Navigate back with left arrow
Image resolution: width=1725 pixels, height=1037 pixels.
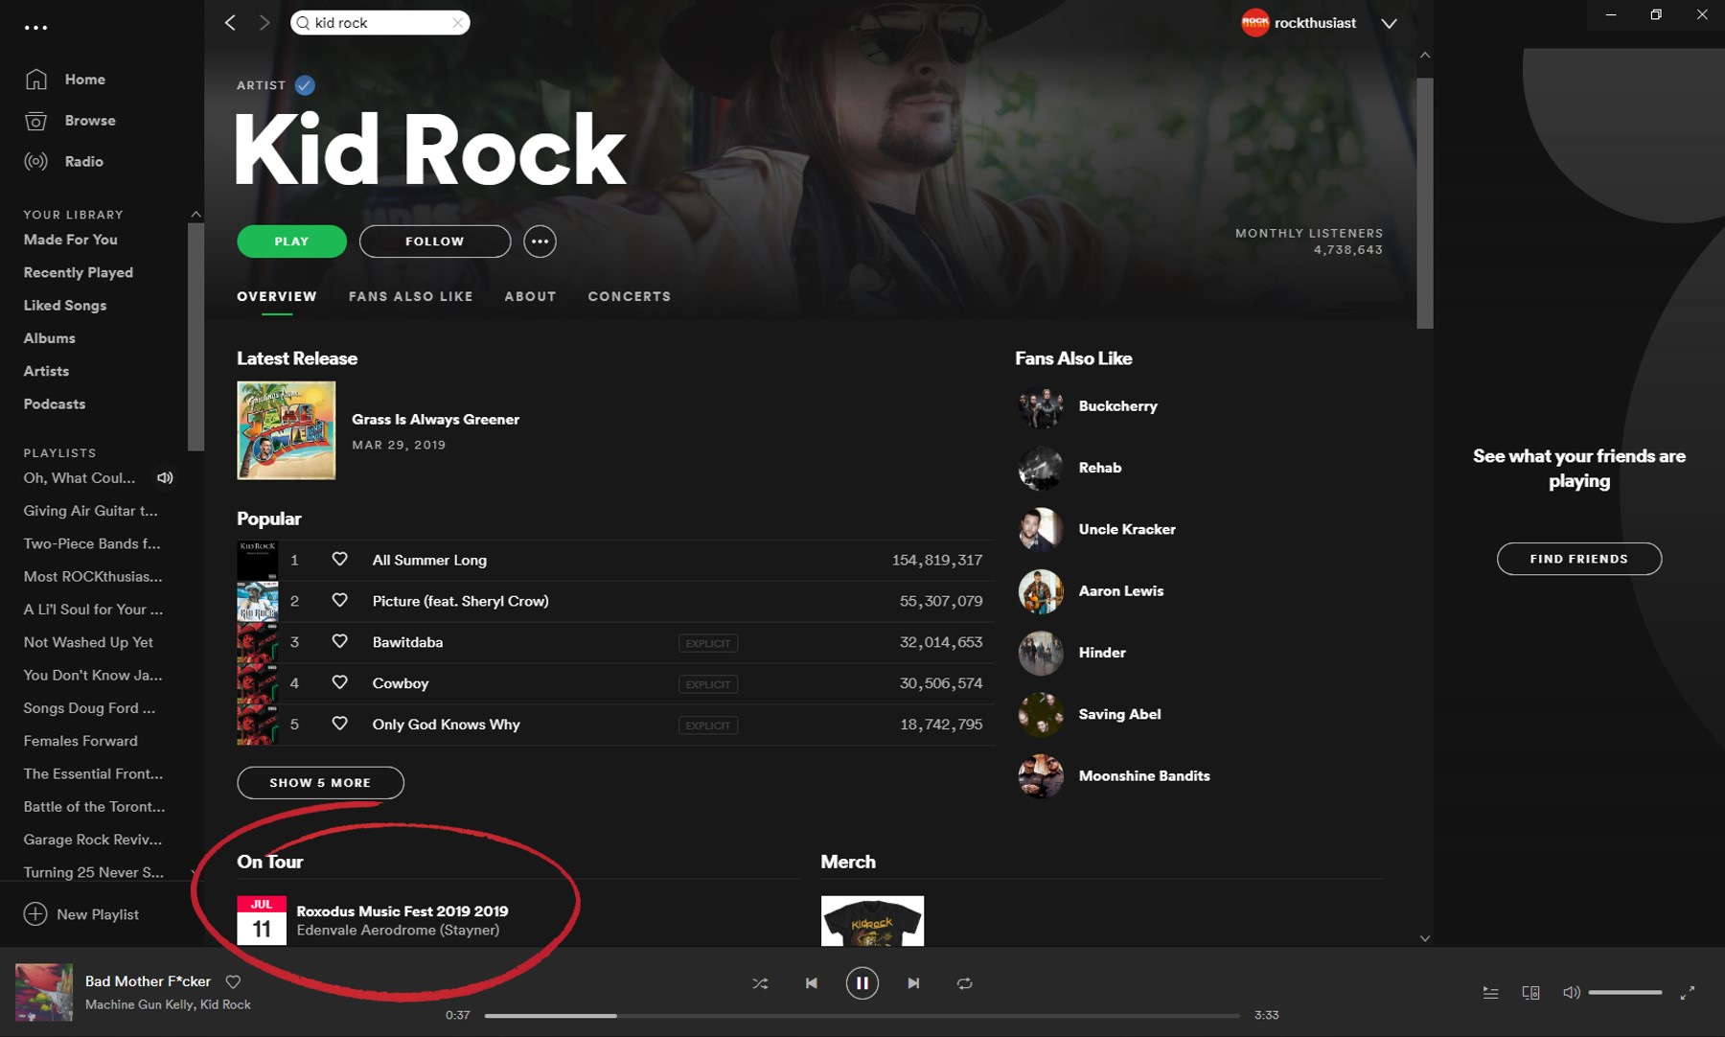tap(230, 22)
